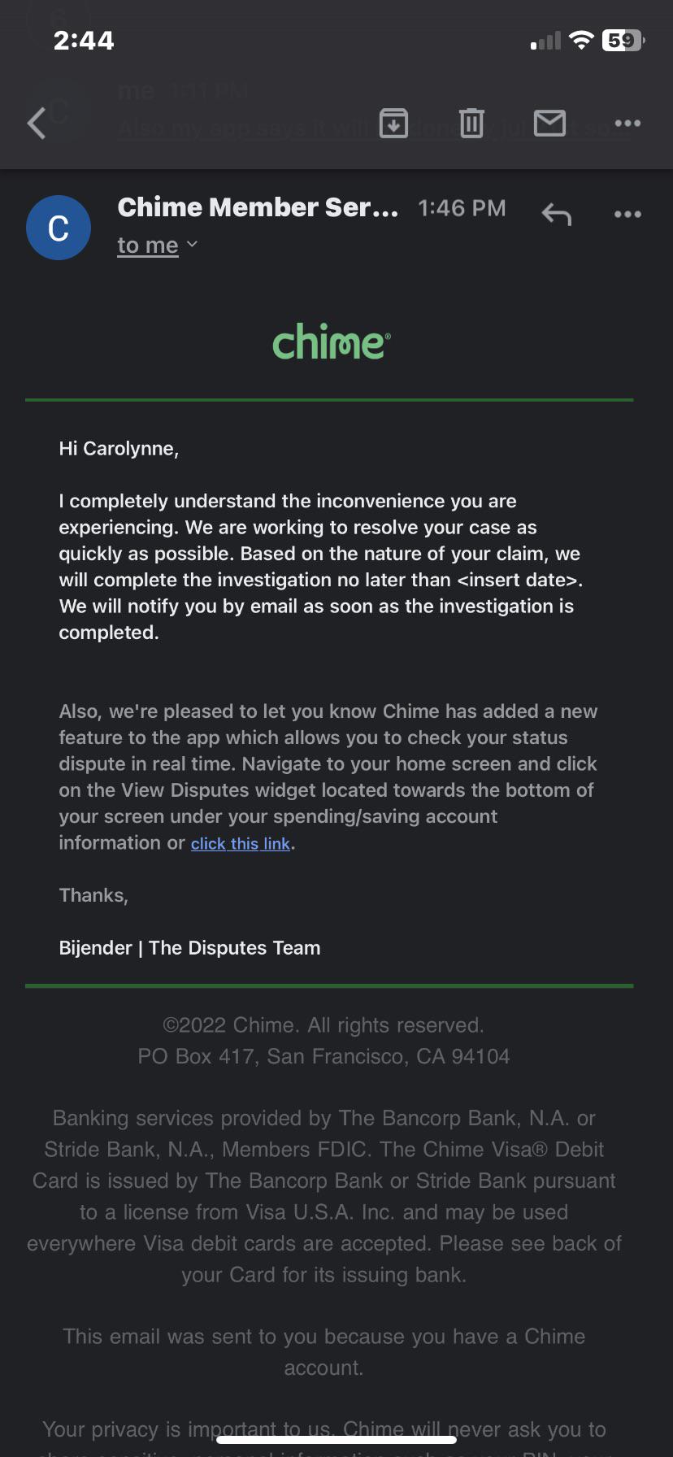Screen dimensions: 673x1457
Task: Tap the Wi-Fi icon in status bar
Action: point(581,41)
